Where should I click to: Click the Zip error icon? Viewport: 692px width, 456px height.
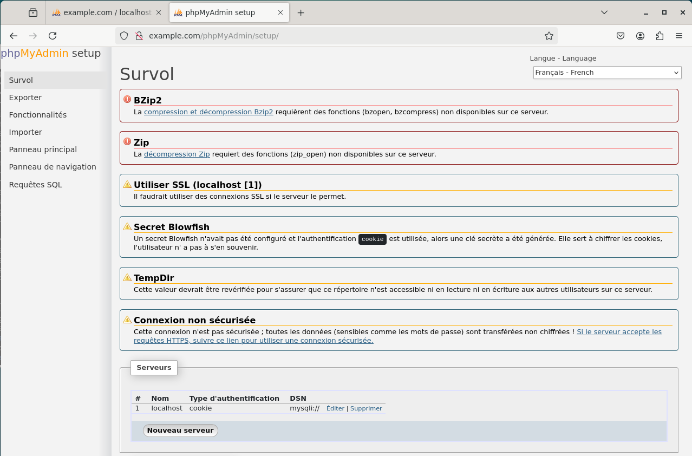tap(127, 141)
